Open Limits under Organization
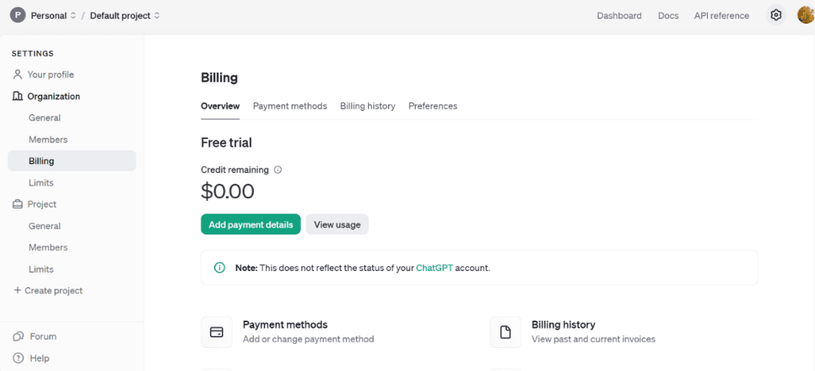The width and height of the screenshot is (815, 371). (41, 182)
